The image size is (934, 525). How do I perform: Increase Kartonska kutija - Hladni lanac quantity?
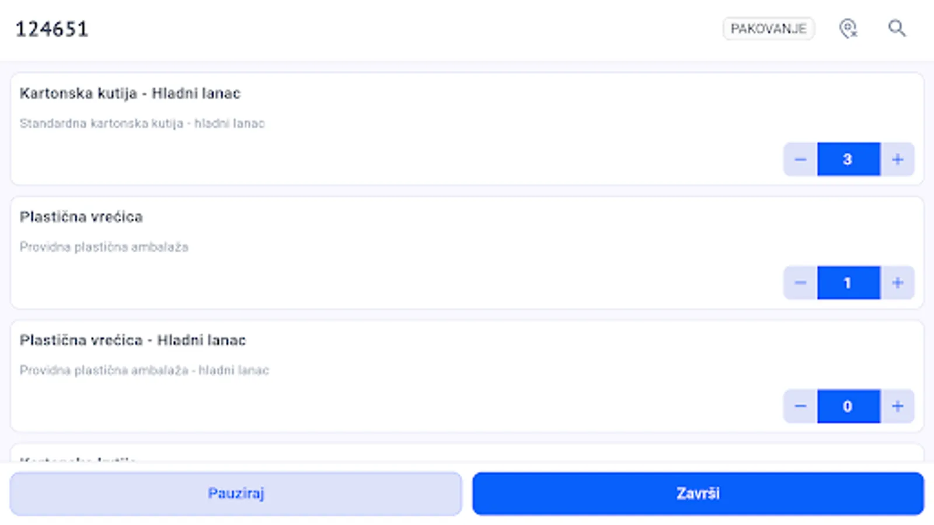(897, 159)
